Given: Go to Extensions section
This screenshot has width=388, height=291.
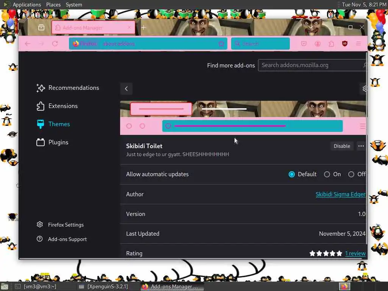Looking at the screenshot, I should (57, 106).
